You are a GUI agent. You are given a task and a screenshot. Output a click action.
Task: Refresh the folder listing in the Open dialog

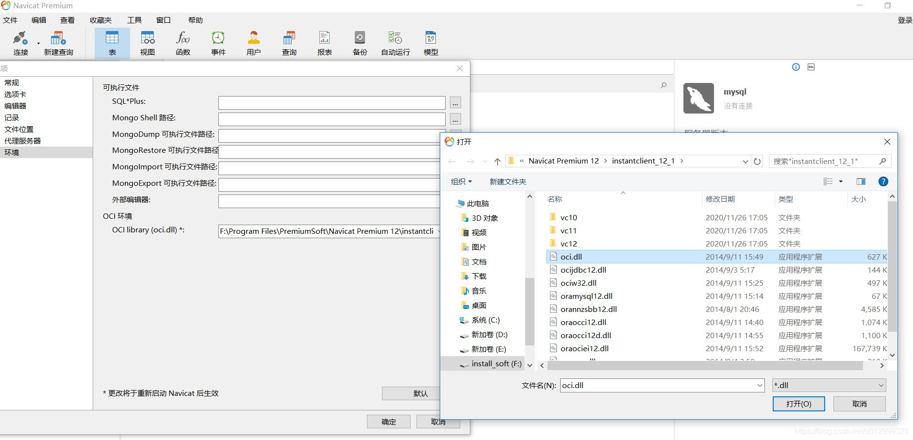tap(757, 162)
